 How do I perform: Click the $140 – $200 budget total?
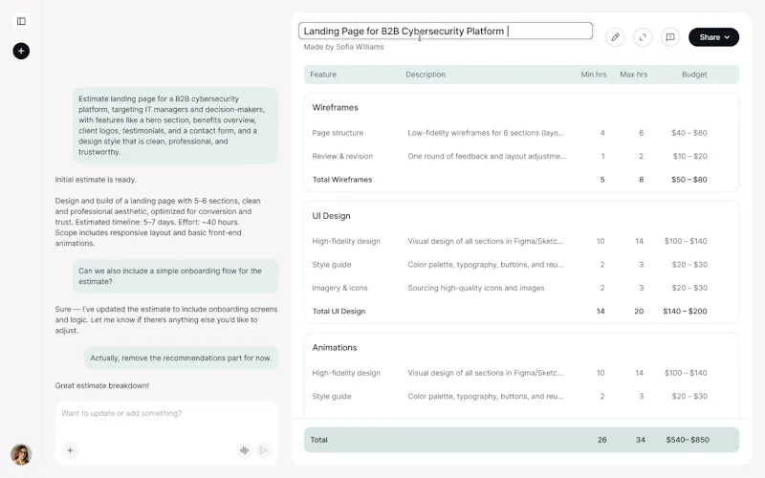point(685,312)
